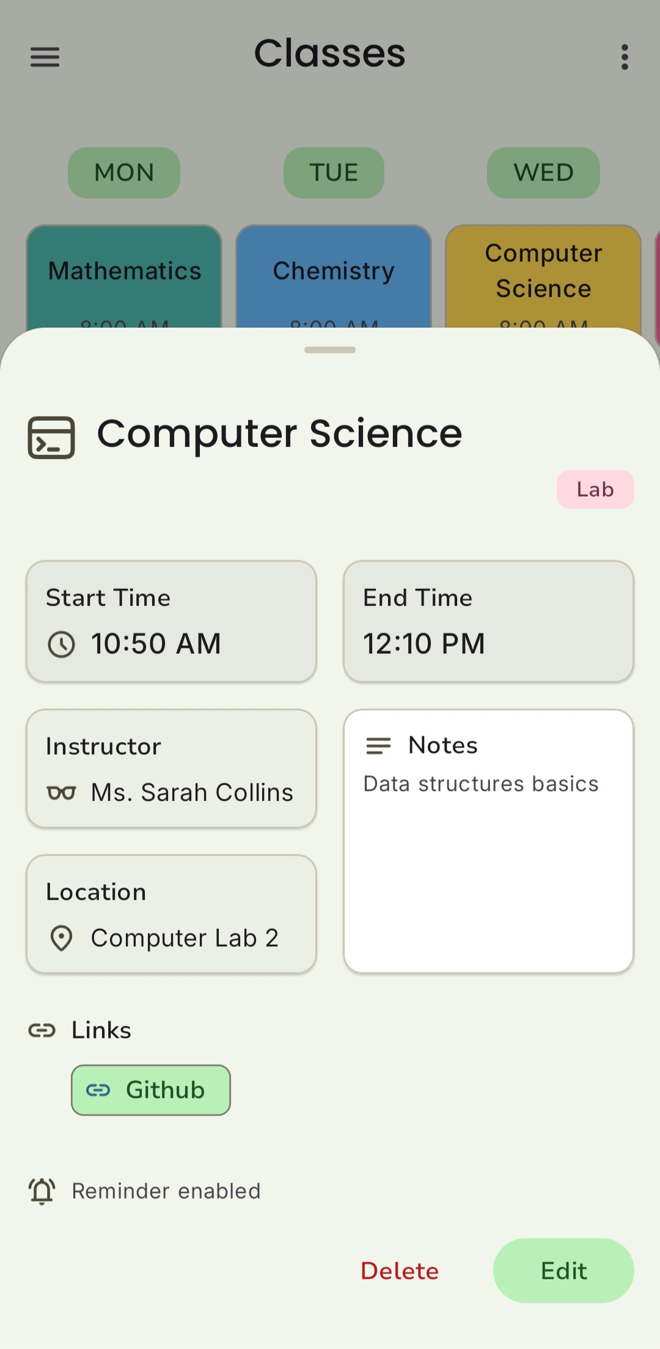
Task: Click the clock icon in Start Time
Action: click(61, 645)
